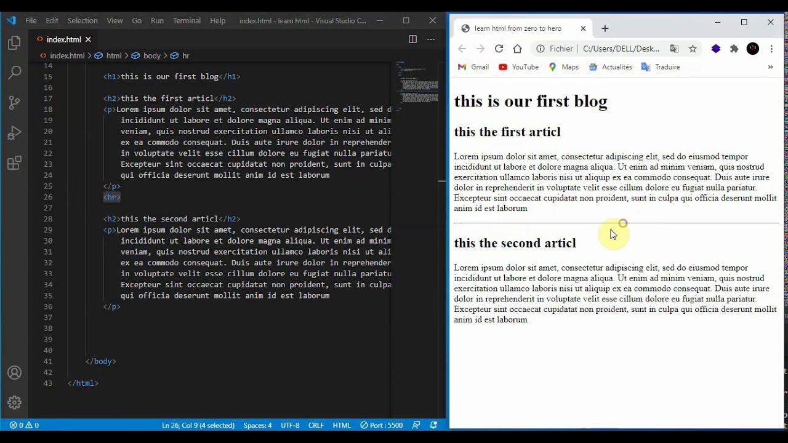Open the Search view in activity bar
The height and width of the screenshot is (443, 788).
(x=14, y=73)
